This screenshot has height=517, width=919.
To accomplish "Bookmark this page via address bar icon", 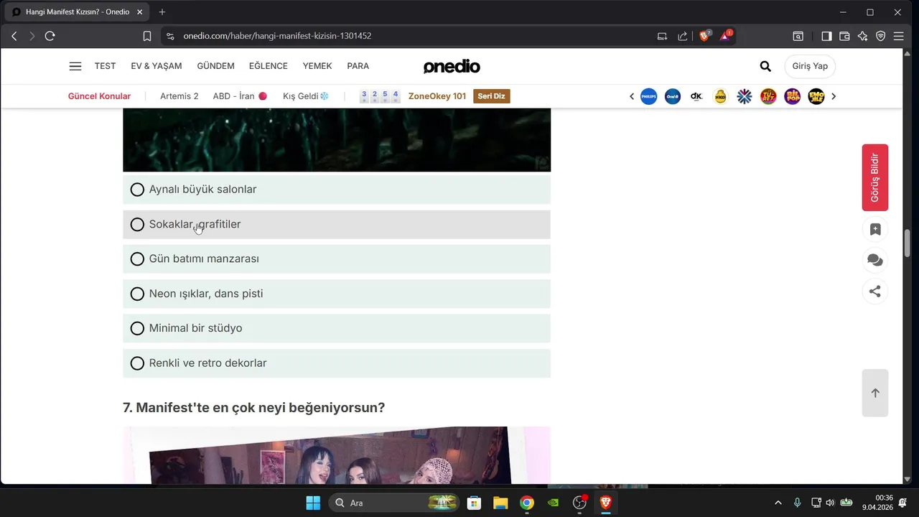I will point(147,36).
